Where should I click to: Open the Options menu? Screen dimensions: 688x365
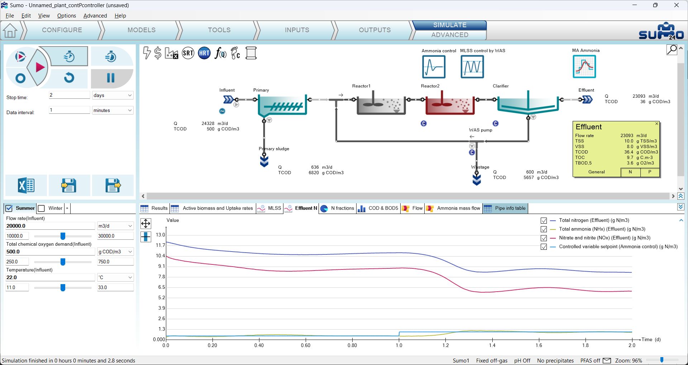point(67,16)
